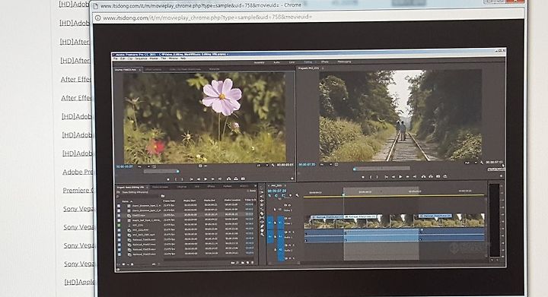Mark Out point in Source monitor

[183, 179]
